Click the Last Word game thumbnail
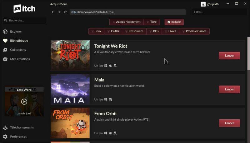The height and width of the screenshot is (143, 250). [x=24, y=101]
